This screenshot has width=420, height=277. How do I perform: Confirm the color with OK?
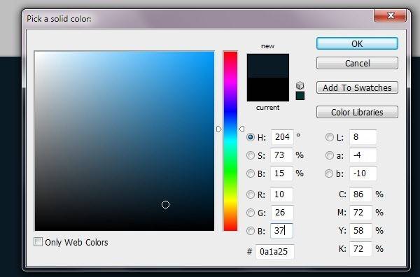(x=357, y=43)
